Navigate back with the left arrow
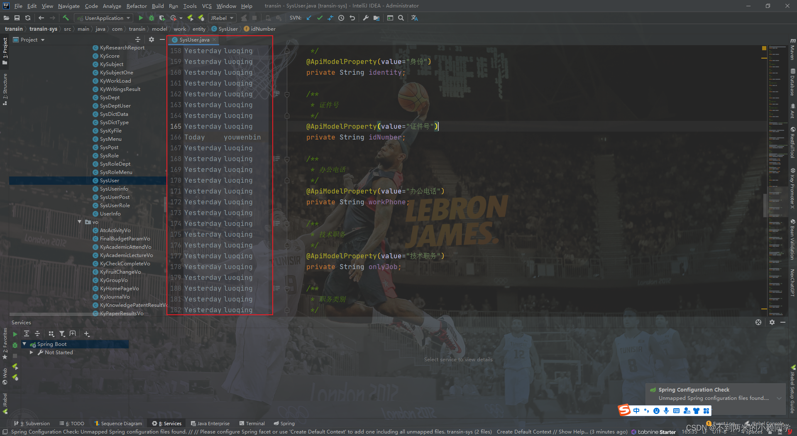797x436 pixels. 41,18
